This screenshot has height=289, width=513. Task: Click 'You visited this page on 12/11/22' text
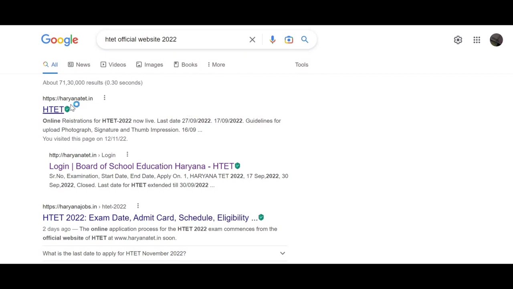click(x=85, y=139)
